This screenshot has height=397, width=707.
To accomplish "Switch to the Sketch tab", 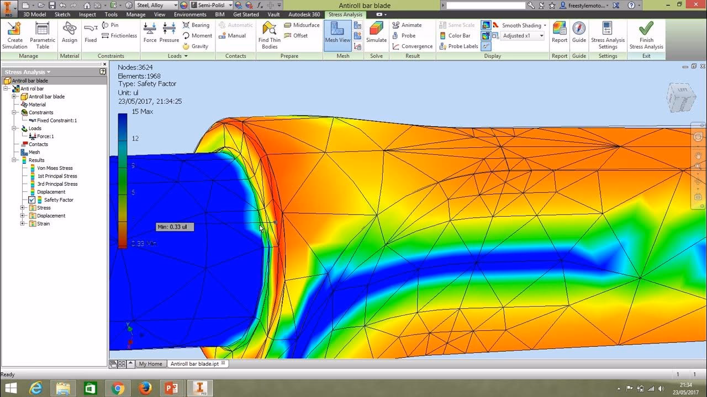I will point(62,14).
